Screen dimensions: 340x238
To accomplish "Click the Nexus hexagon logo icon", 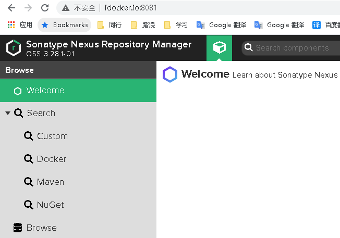I will coord(14,48).
